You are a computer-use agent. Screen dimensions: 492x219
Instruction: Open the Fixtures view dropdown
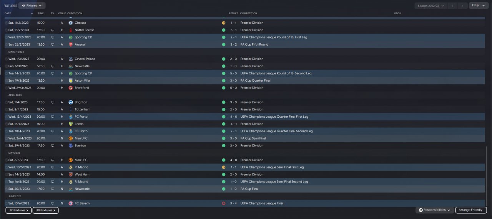coord(32,6)
